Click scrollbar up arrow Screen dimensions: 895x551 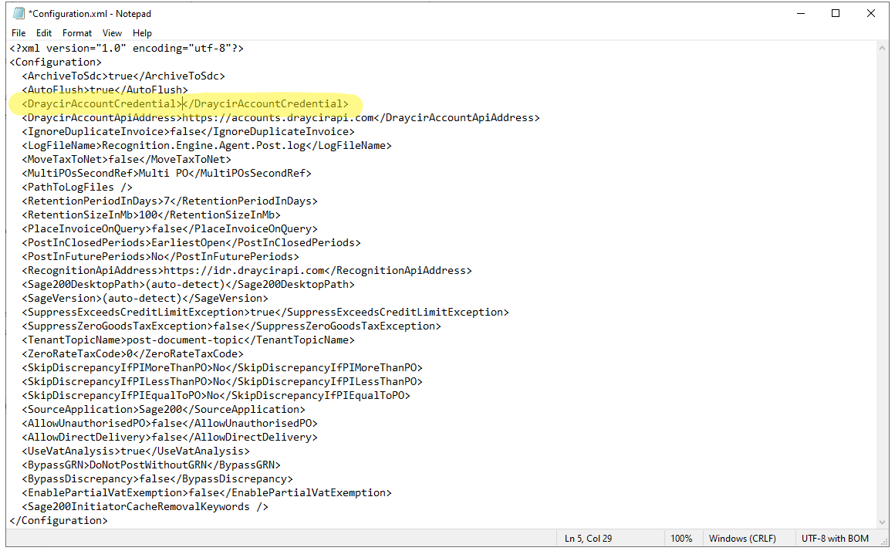pos(883,49)
